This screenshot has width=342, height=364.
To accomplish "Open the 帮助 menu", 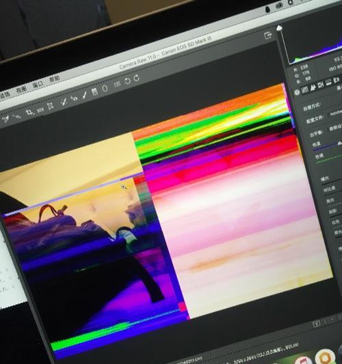I will tap(55, 79).
